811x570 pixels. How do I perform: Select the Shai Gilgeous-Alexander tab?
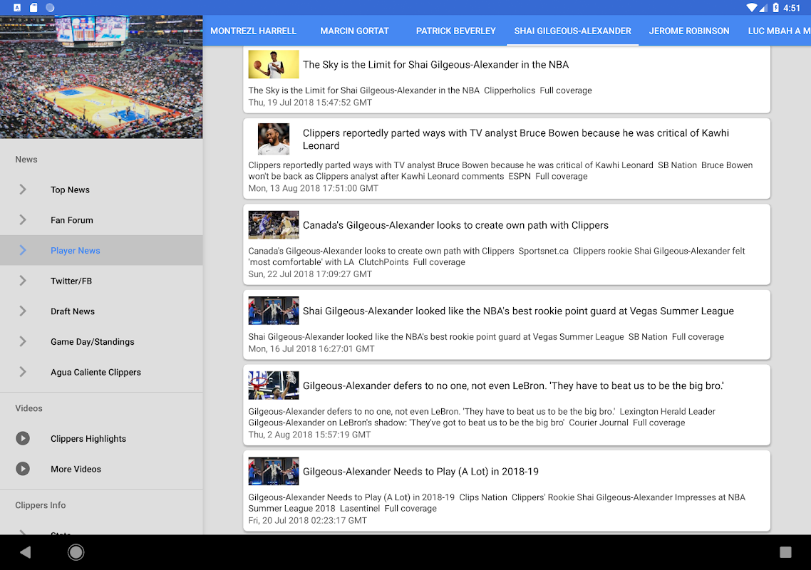click(x=572, y=31)
